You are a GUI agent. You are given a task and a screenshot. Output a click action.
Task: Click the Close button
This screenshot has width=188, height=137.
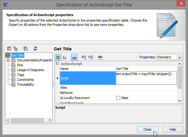147,129
